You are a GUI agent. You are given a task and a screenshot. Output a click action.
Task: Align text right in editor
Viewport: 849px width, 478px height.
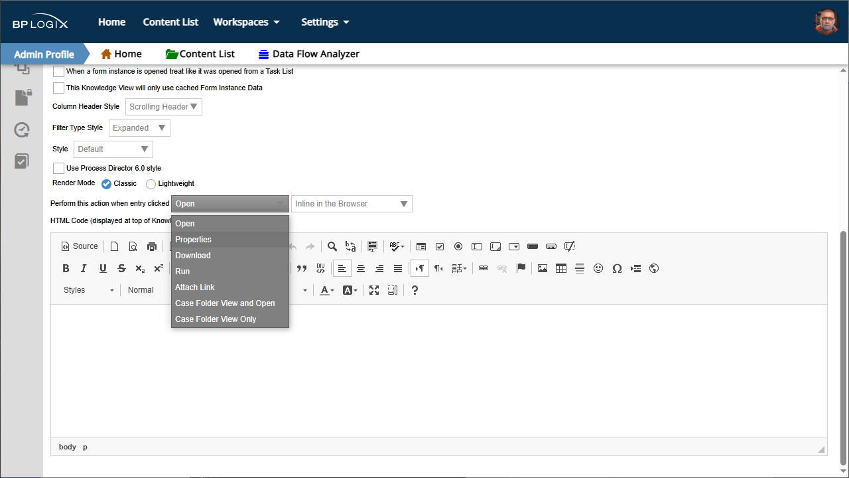pos(379,269)
